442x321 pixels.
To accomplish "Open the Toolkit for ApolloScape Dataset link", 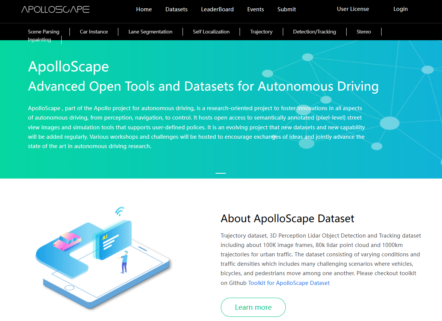I will 289,283.
